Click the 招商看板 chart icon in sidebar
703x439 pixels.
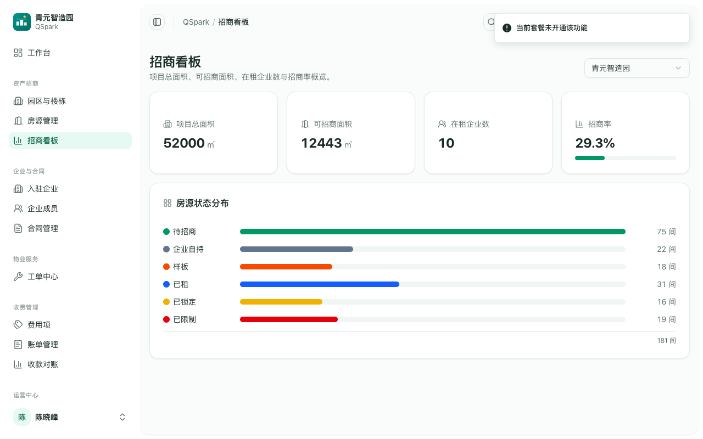click(18, 140)
